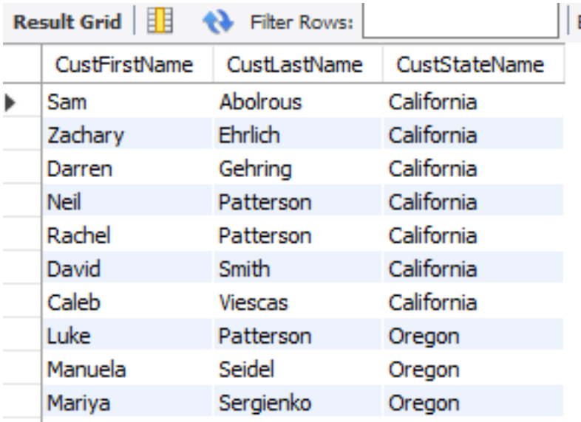The width and height of the screenshot is (581, 422).
Task: Click the 'Neil' first name cell
Action: point(127,201)
